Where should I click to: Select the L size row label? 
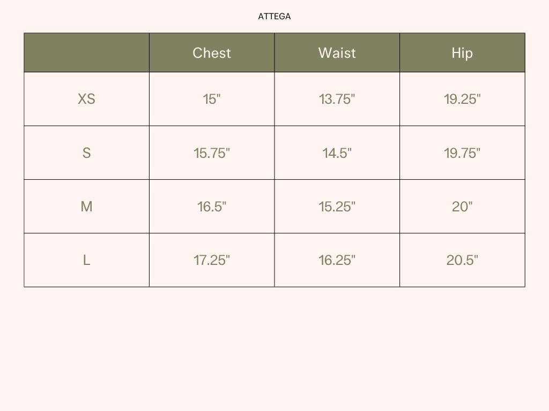(x=86, y=260)
